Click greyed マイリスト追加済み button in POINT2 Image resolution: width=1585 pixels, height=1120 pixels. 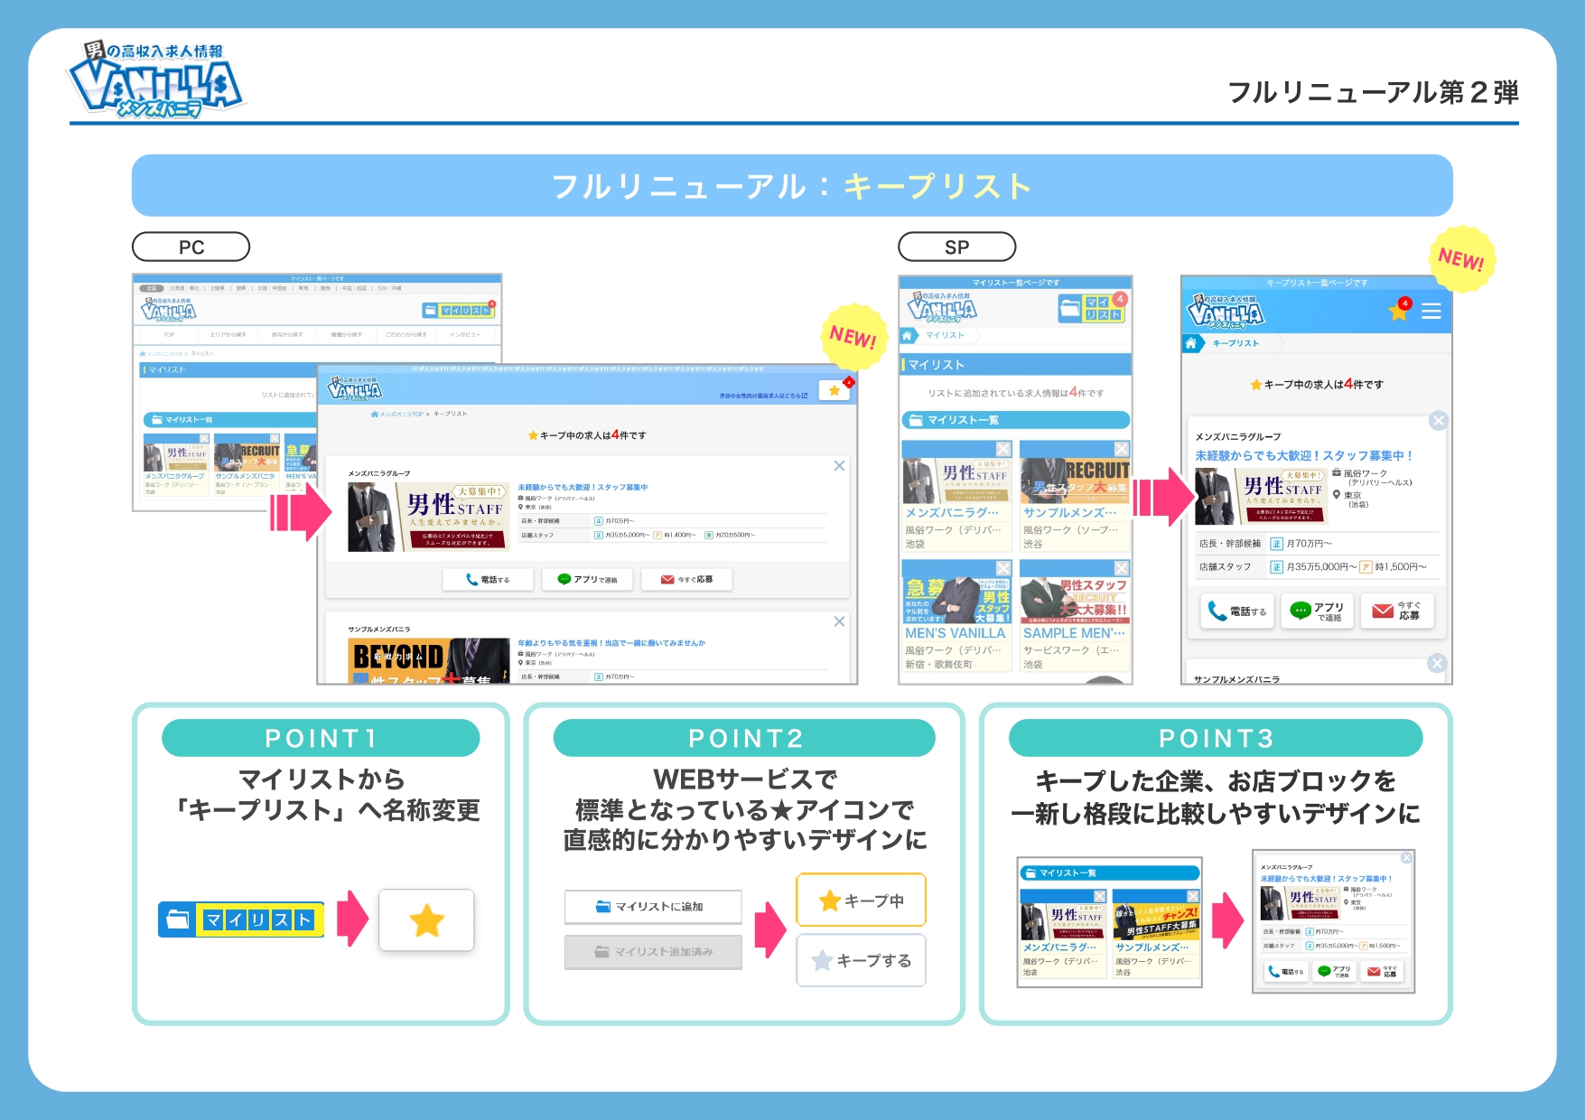[653, 952]
